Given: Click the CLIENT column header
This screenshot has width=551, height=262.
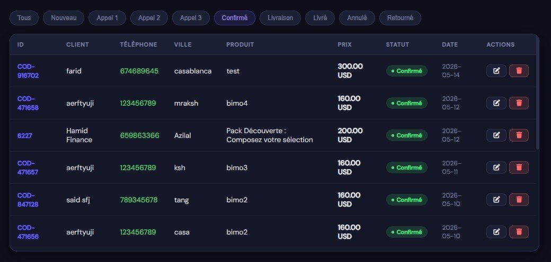Looking at the screenshot, I should click(x=77, y=44).
